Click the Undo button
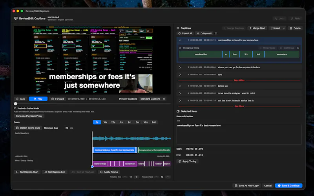 pos(279,18)
